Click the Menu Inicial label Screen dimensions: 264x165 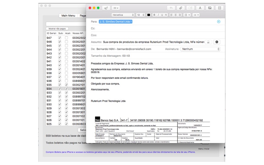point(204,149)
